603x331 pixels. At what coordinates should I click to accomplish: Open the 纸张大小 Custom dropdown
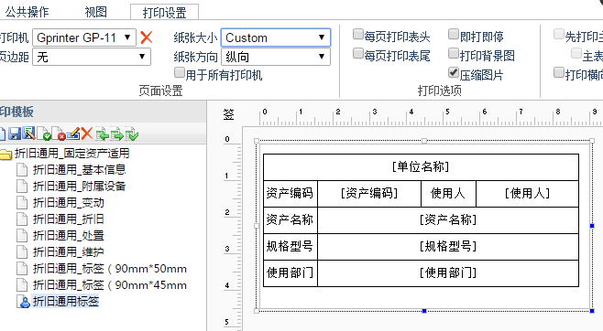[276, 37]
